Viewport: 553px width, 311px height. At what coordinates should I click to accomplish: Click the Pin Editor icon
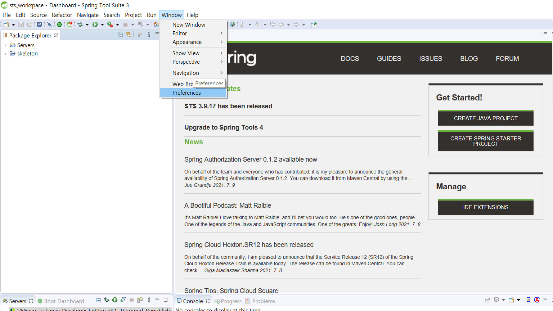tap(314, 24)
